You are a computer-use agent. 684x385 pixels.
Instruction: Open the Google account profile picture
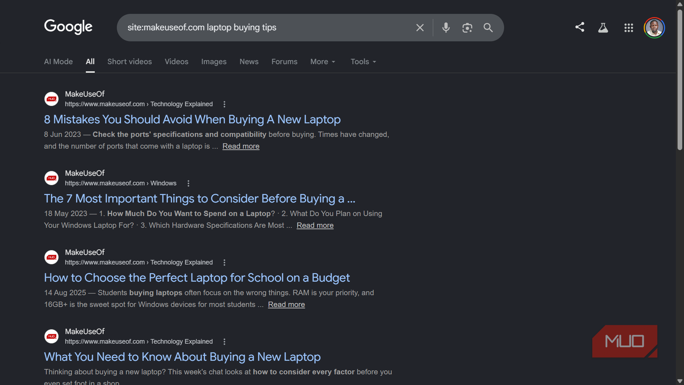coord(654,28)
